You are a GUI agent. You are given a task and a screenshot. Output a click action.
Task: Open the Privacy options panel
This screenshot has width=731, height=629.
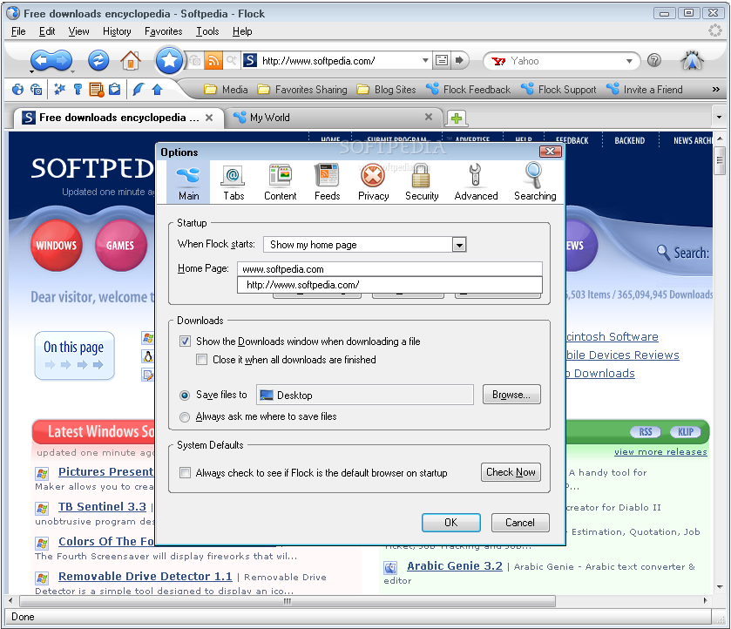pyautogui.click(x=373, y=182)
